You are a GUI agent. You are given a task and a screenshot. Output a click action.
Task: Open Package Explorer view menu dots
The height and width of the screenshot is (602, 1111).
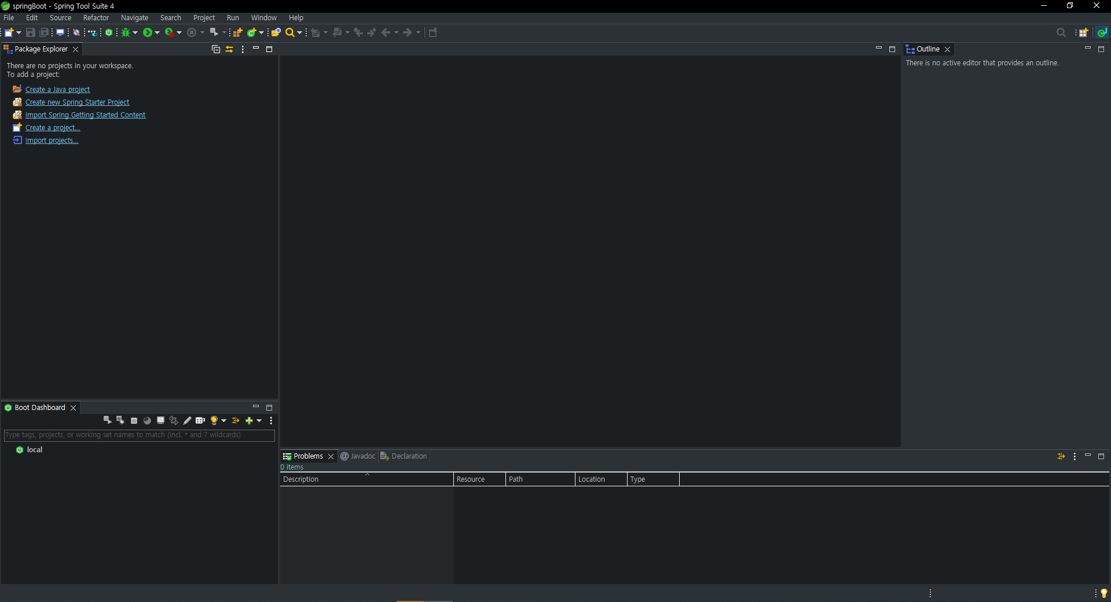pyautogui.click(x=243, y=49)
